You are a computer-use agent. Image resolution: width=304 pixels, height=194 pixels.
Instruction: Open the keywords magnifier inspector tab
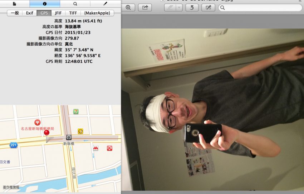pyautogui.click(x=75, y=4)
